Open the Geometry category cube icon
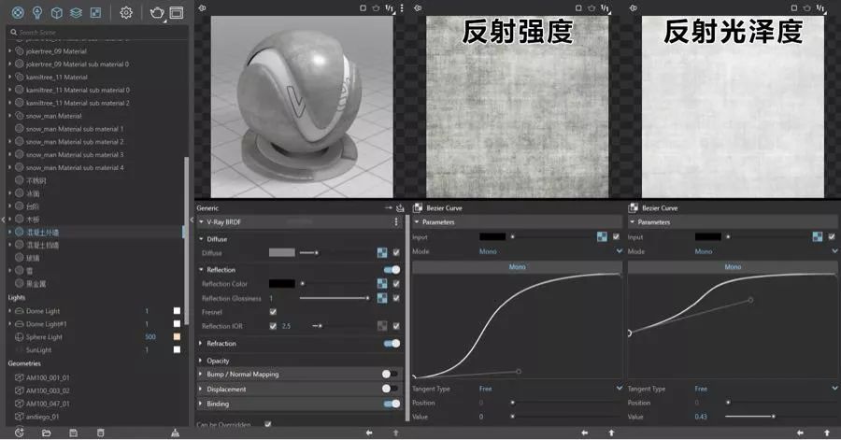Image resolution: width=841 pixels, height=440 pixels. [x=57, y=13]
